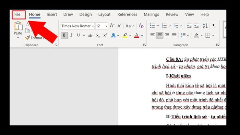Click the Decrease Indent icon
This screenshot has height=135, width=240.
[189, 26]
